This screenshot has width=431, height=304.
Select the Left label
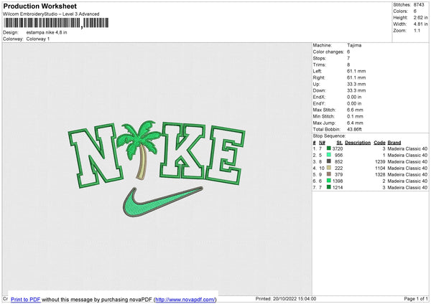318,71
